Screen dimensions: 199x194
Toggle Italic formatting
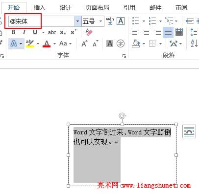pyautogui.click(x=24, y=32)
